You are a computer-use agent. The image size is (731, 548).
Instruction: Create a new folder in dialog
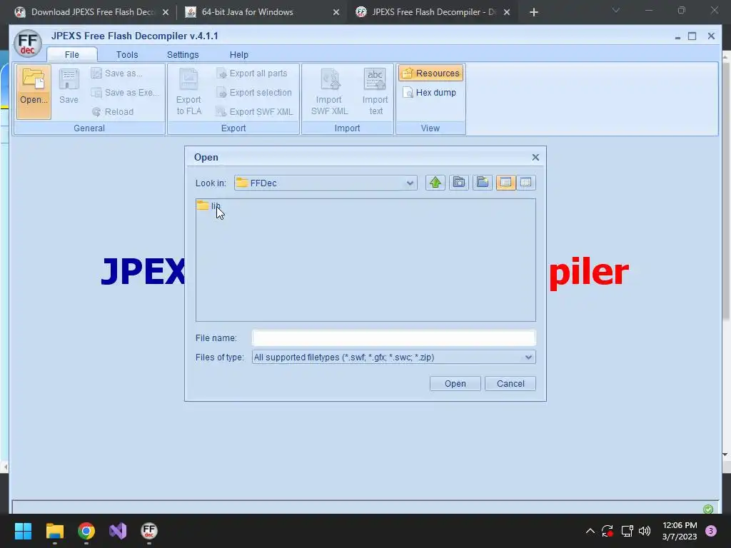pyautogui.click(x=483, y=183)
